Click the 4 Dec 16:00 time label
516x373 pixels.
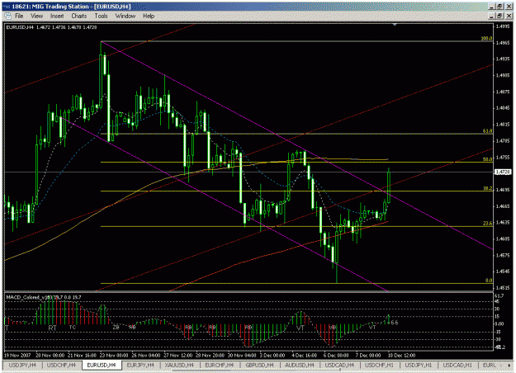click(305, 355)
